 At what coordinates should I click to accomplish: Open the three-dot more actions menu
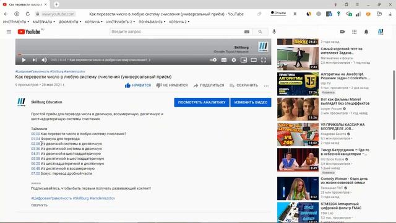click(x=266, y=85)
